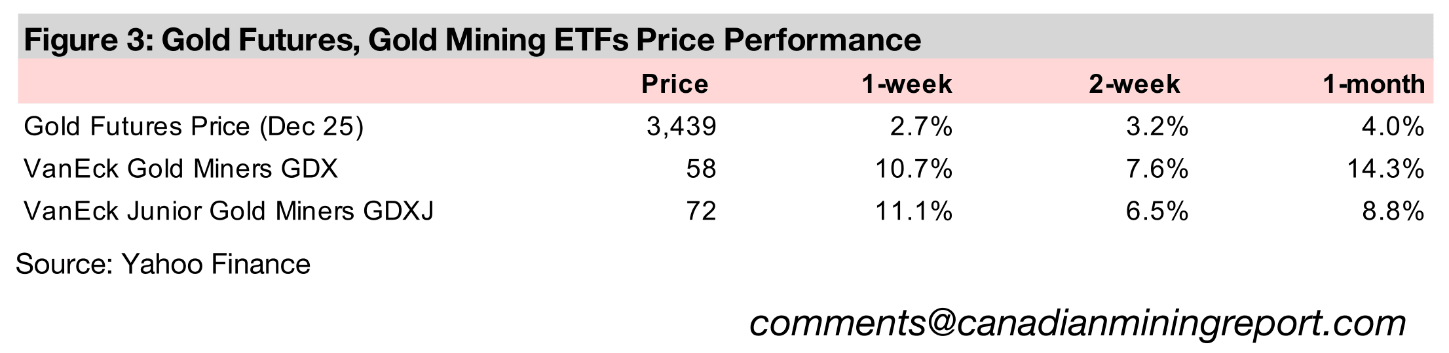Click the 2.7% one-week gold futures cell
Viewport: 1449px width, 353px height.
[x=920, y=127]
